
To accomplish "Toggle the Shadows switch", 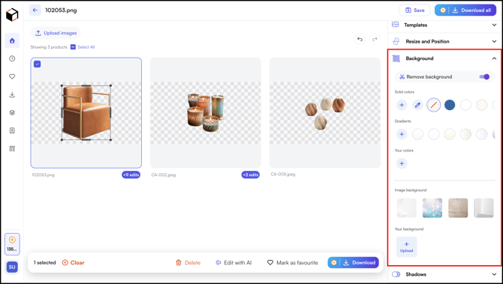I will click(x=396, y=274).
